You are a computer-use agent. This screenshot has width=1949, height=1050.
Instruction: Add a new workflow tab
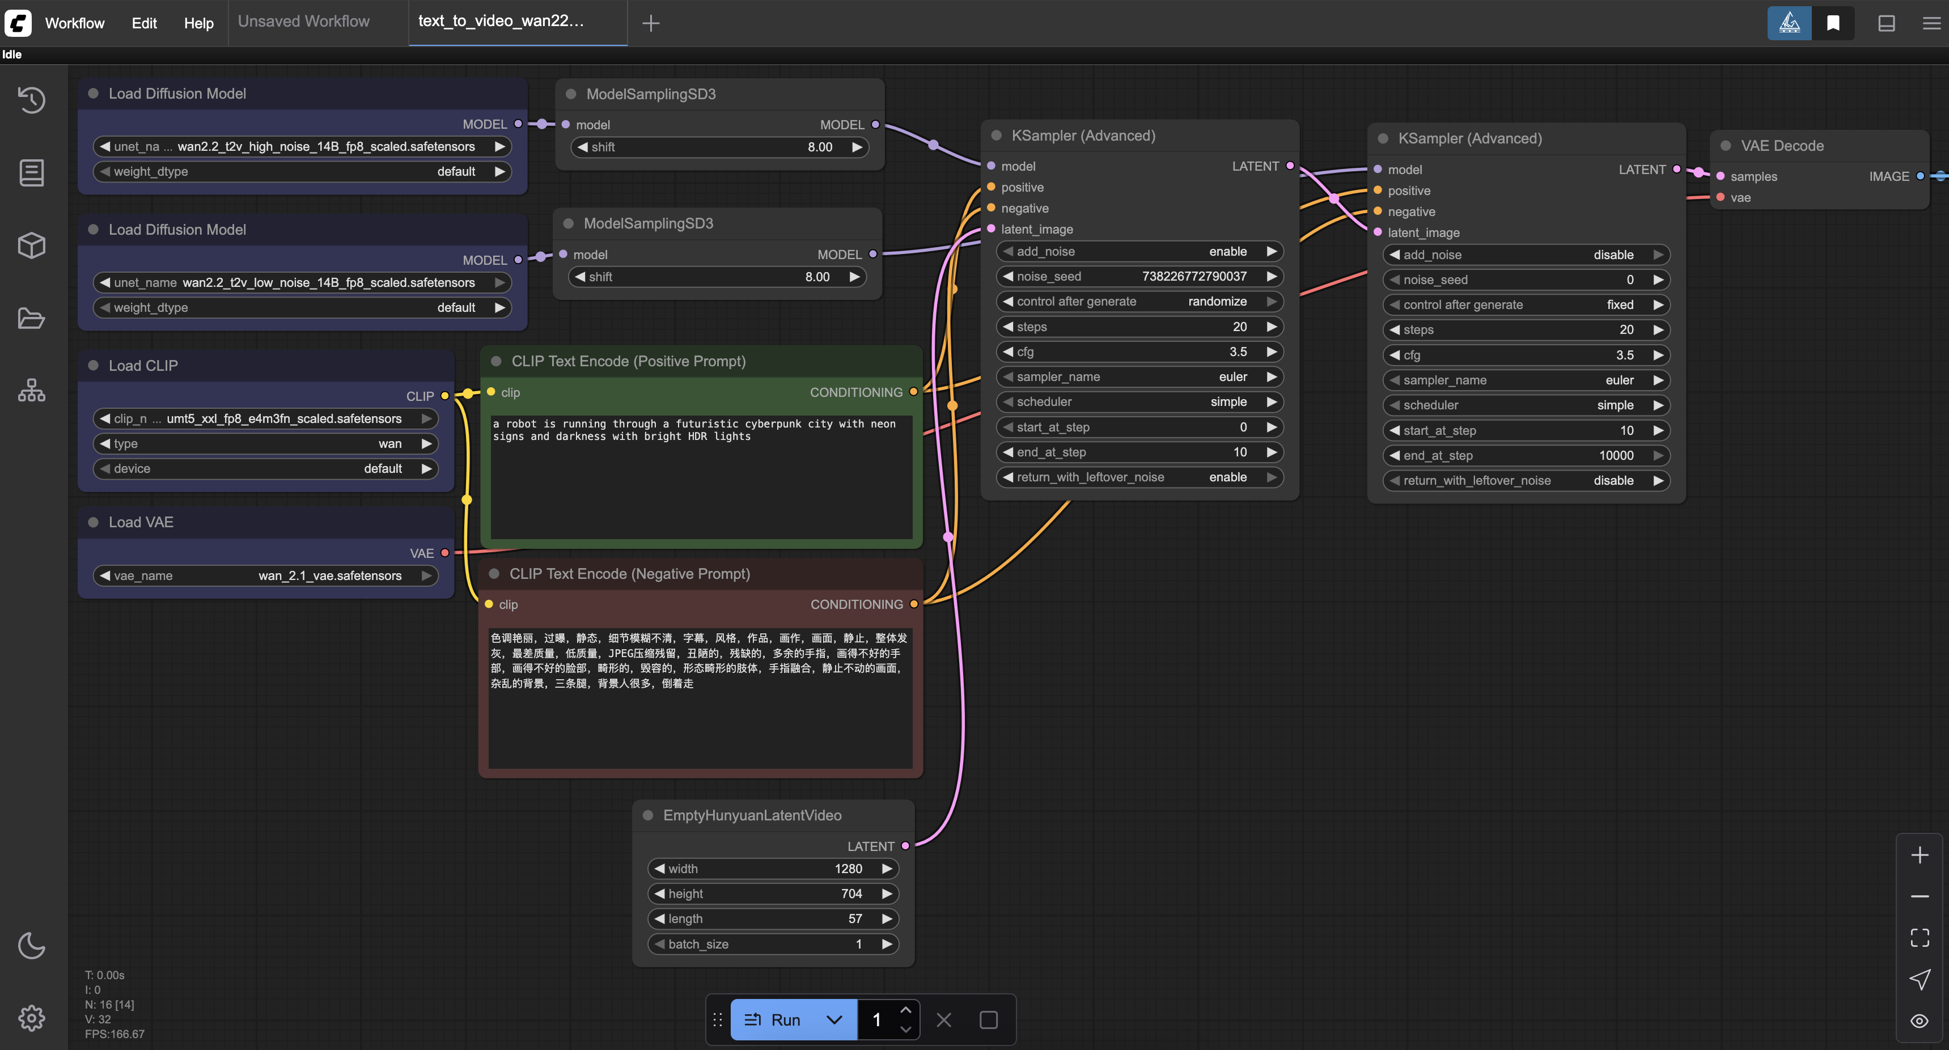coord(650,23)
